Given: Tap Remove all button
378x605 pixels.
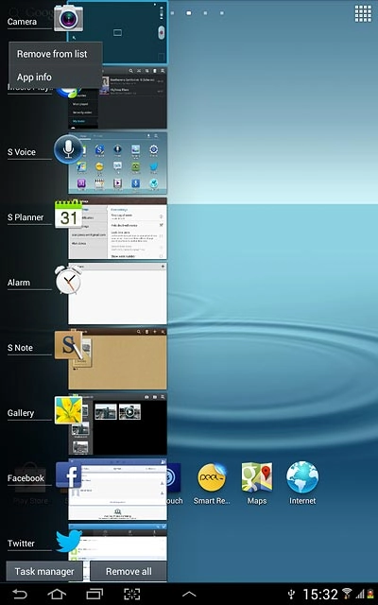Looking at the screenshot, I should coord(129,571).
